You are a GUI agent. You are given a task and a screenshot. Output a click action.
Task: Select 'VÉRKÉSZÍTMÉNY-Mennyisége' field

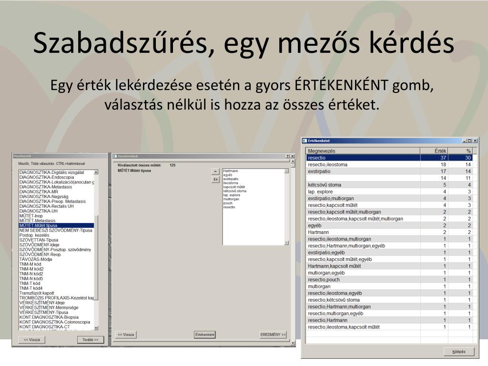[56, 307]
